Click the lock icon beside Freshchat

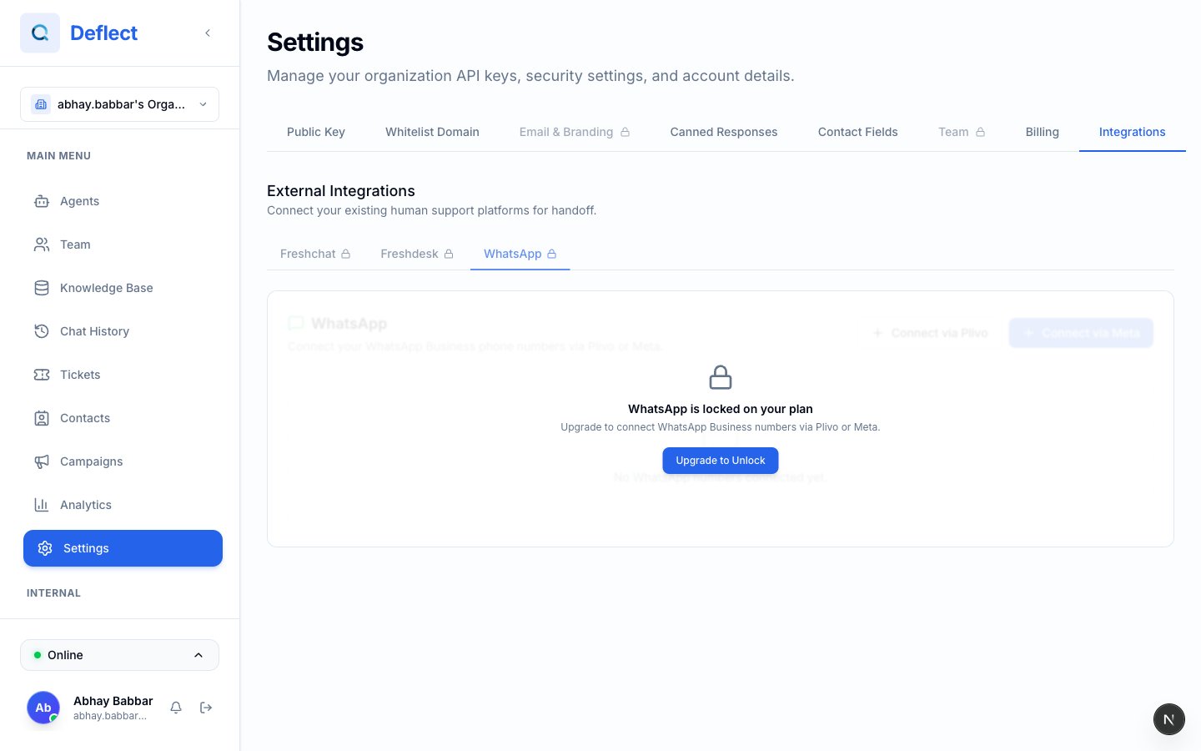[x=346, y=254]
